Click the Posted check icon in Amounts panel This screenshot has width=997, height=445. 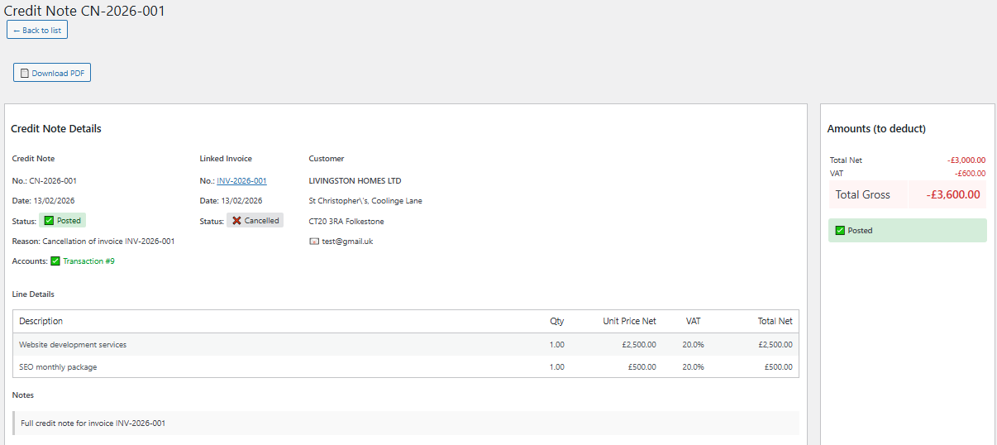pos(840,231)
